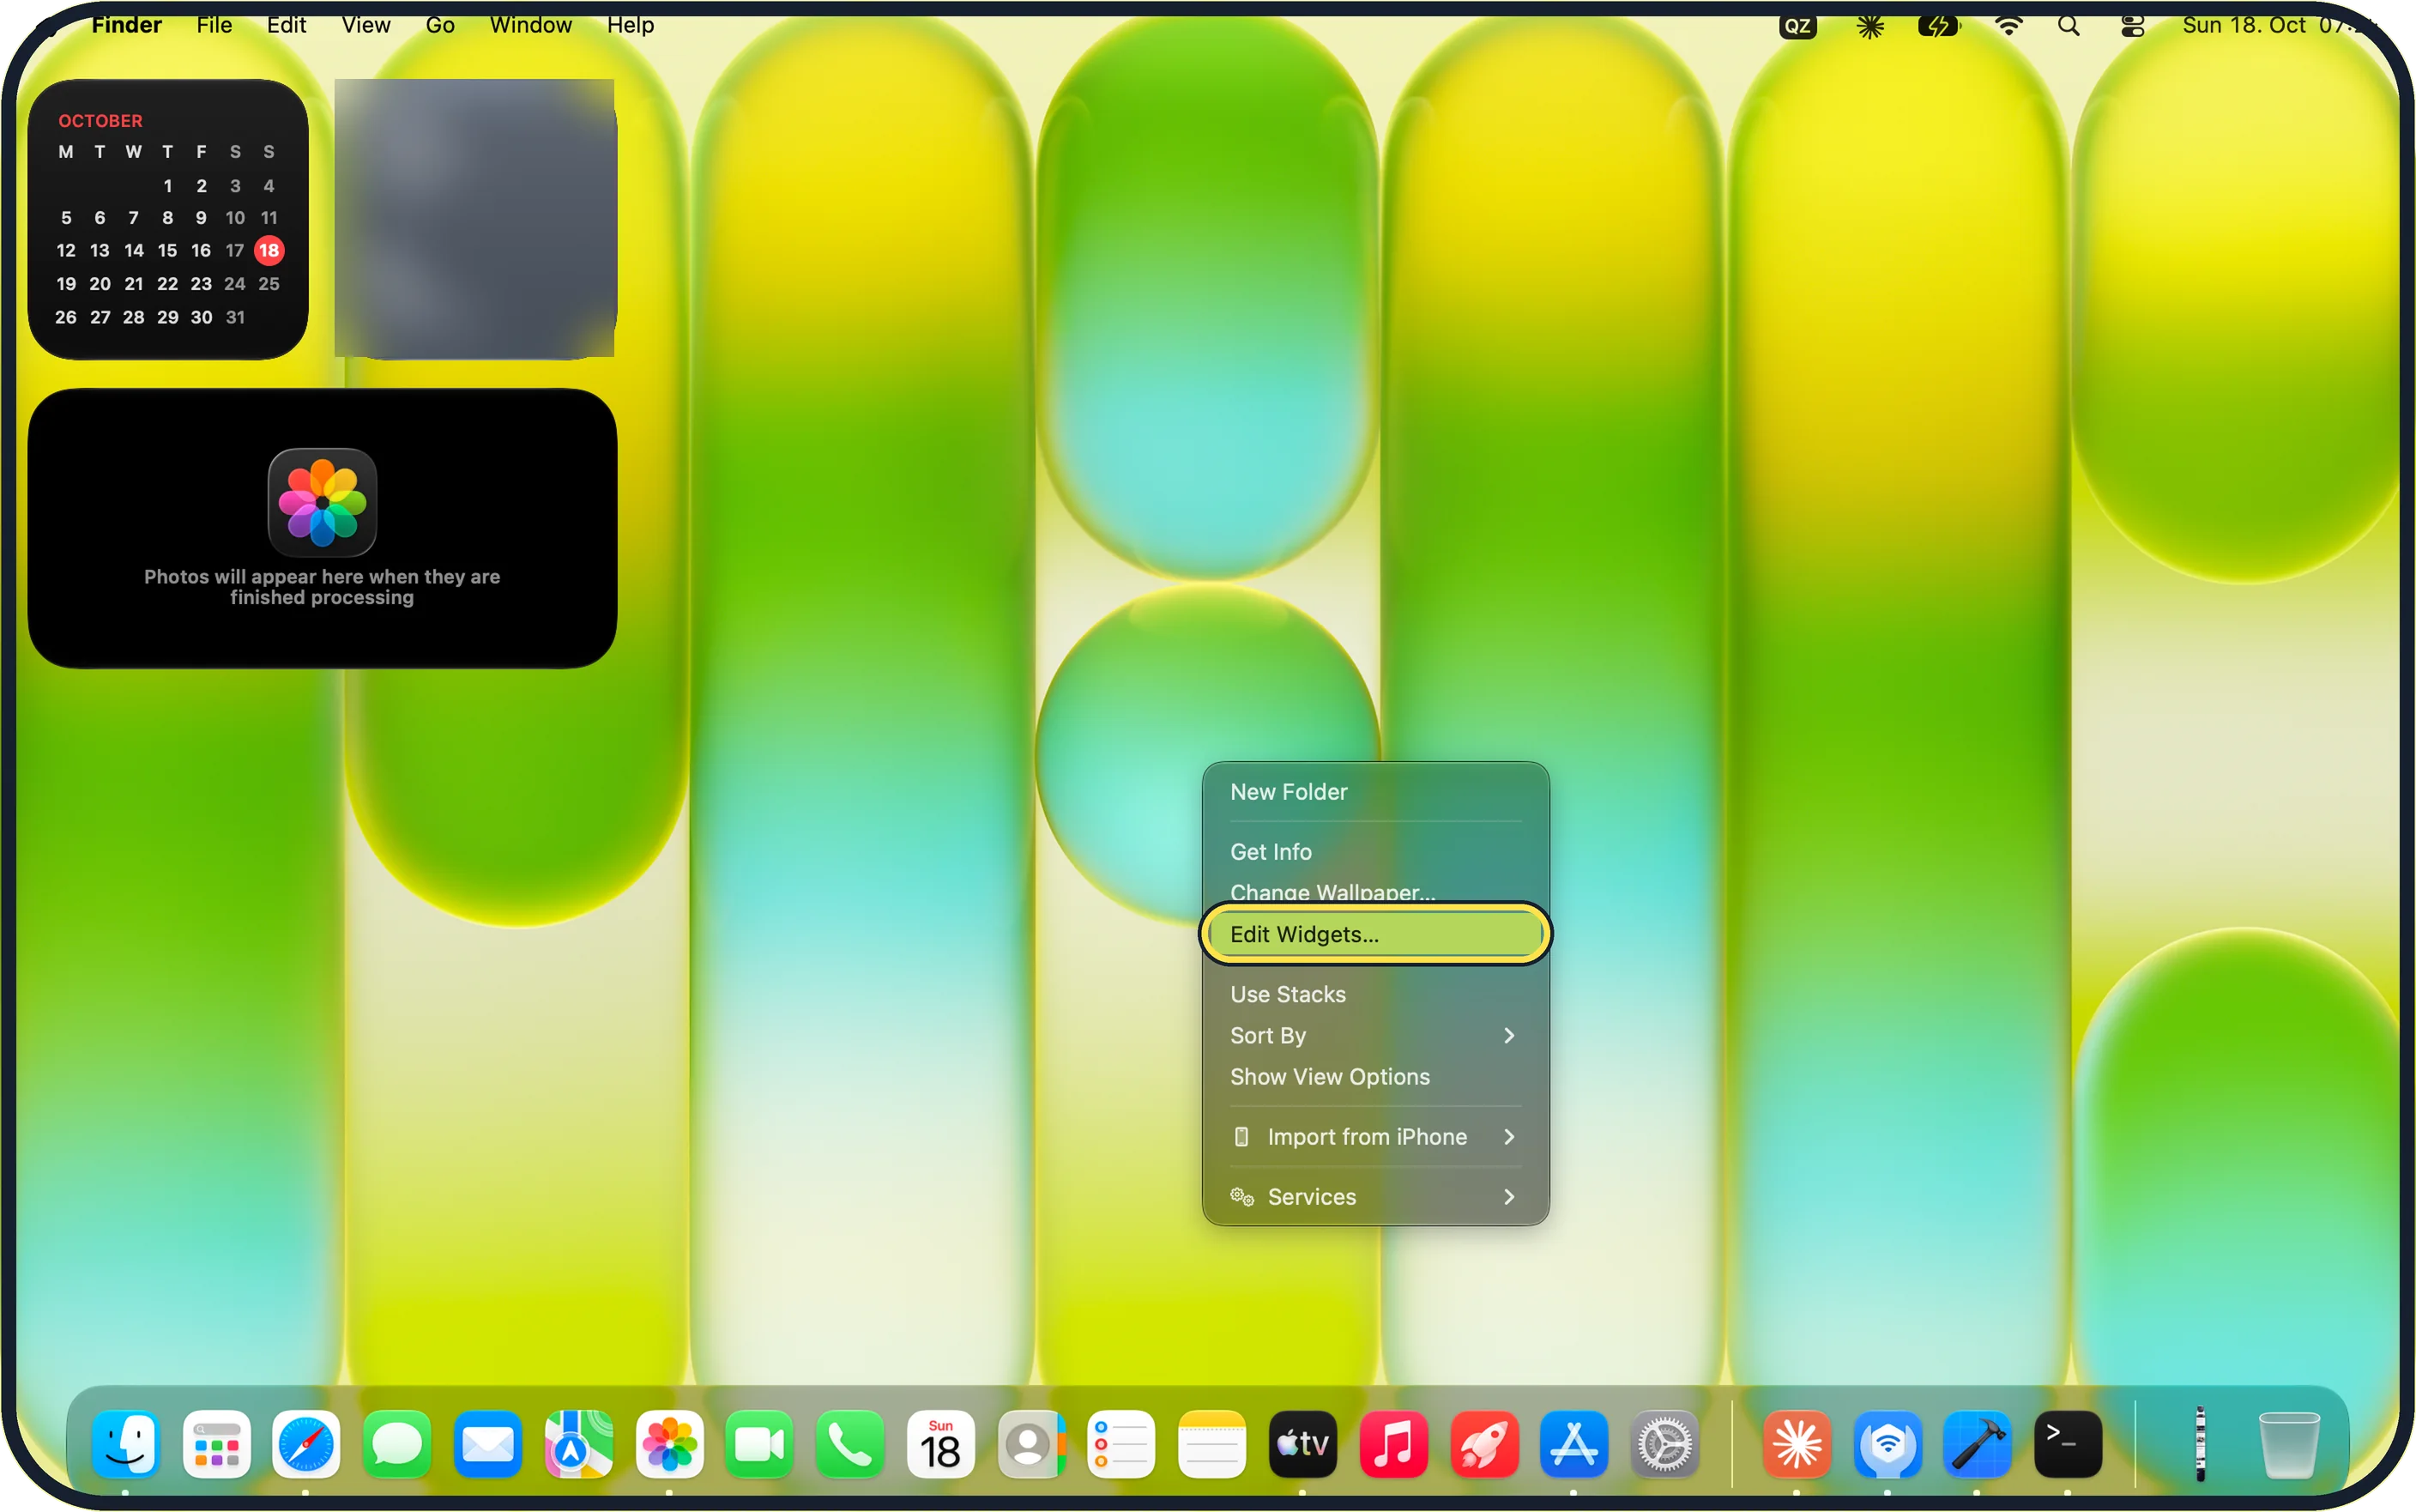Open the Window menu in the menu bar
Image resolution: width=2416 pixels, height=1512 pixels.
point(529,25)
